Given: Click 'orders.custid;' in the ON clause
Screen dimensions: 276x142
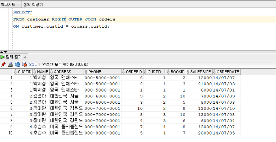Looking at the screenshot, I should pos(90,26).
